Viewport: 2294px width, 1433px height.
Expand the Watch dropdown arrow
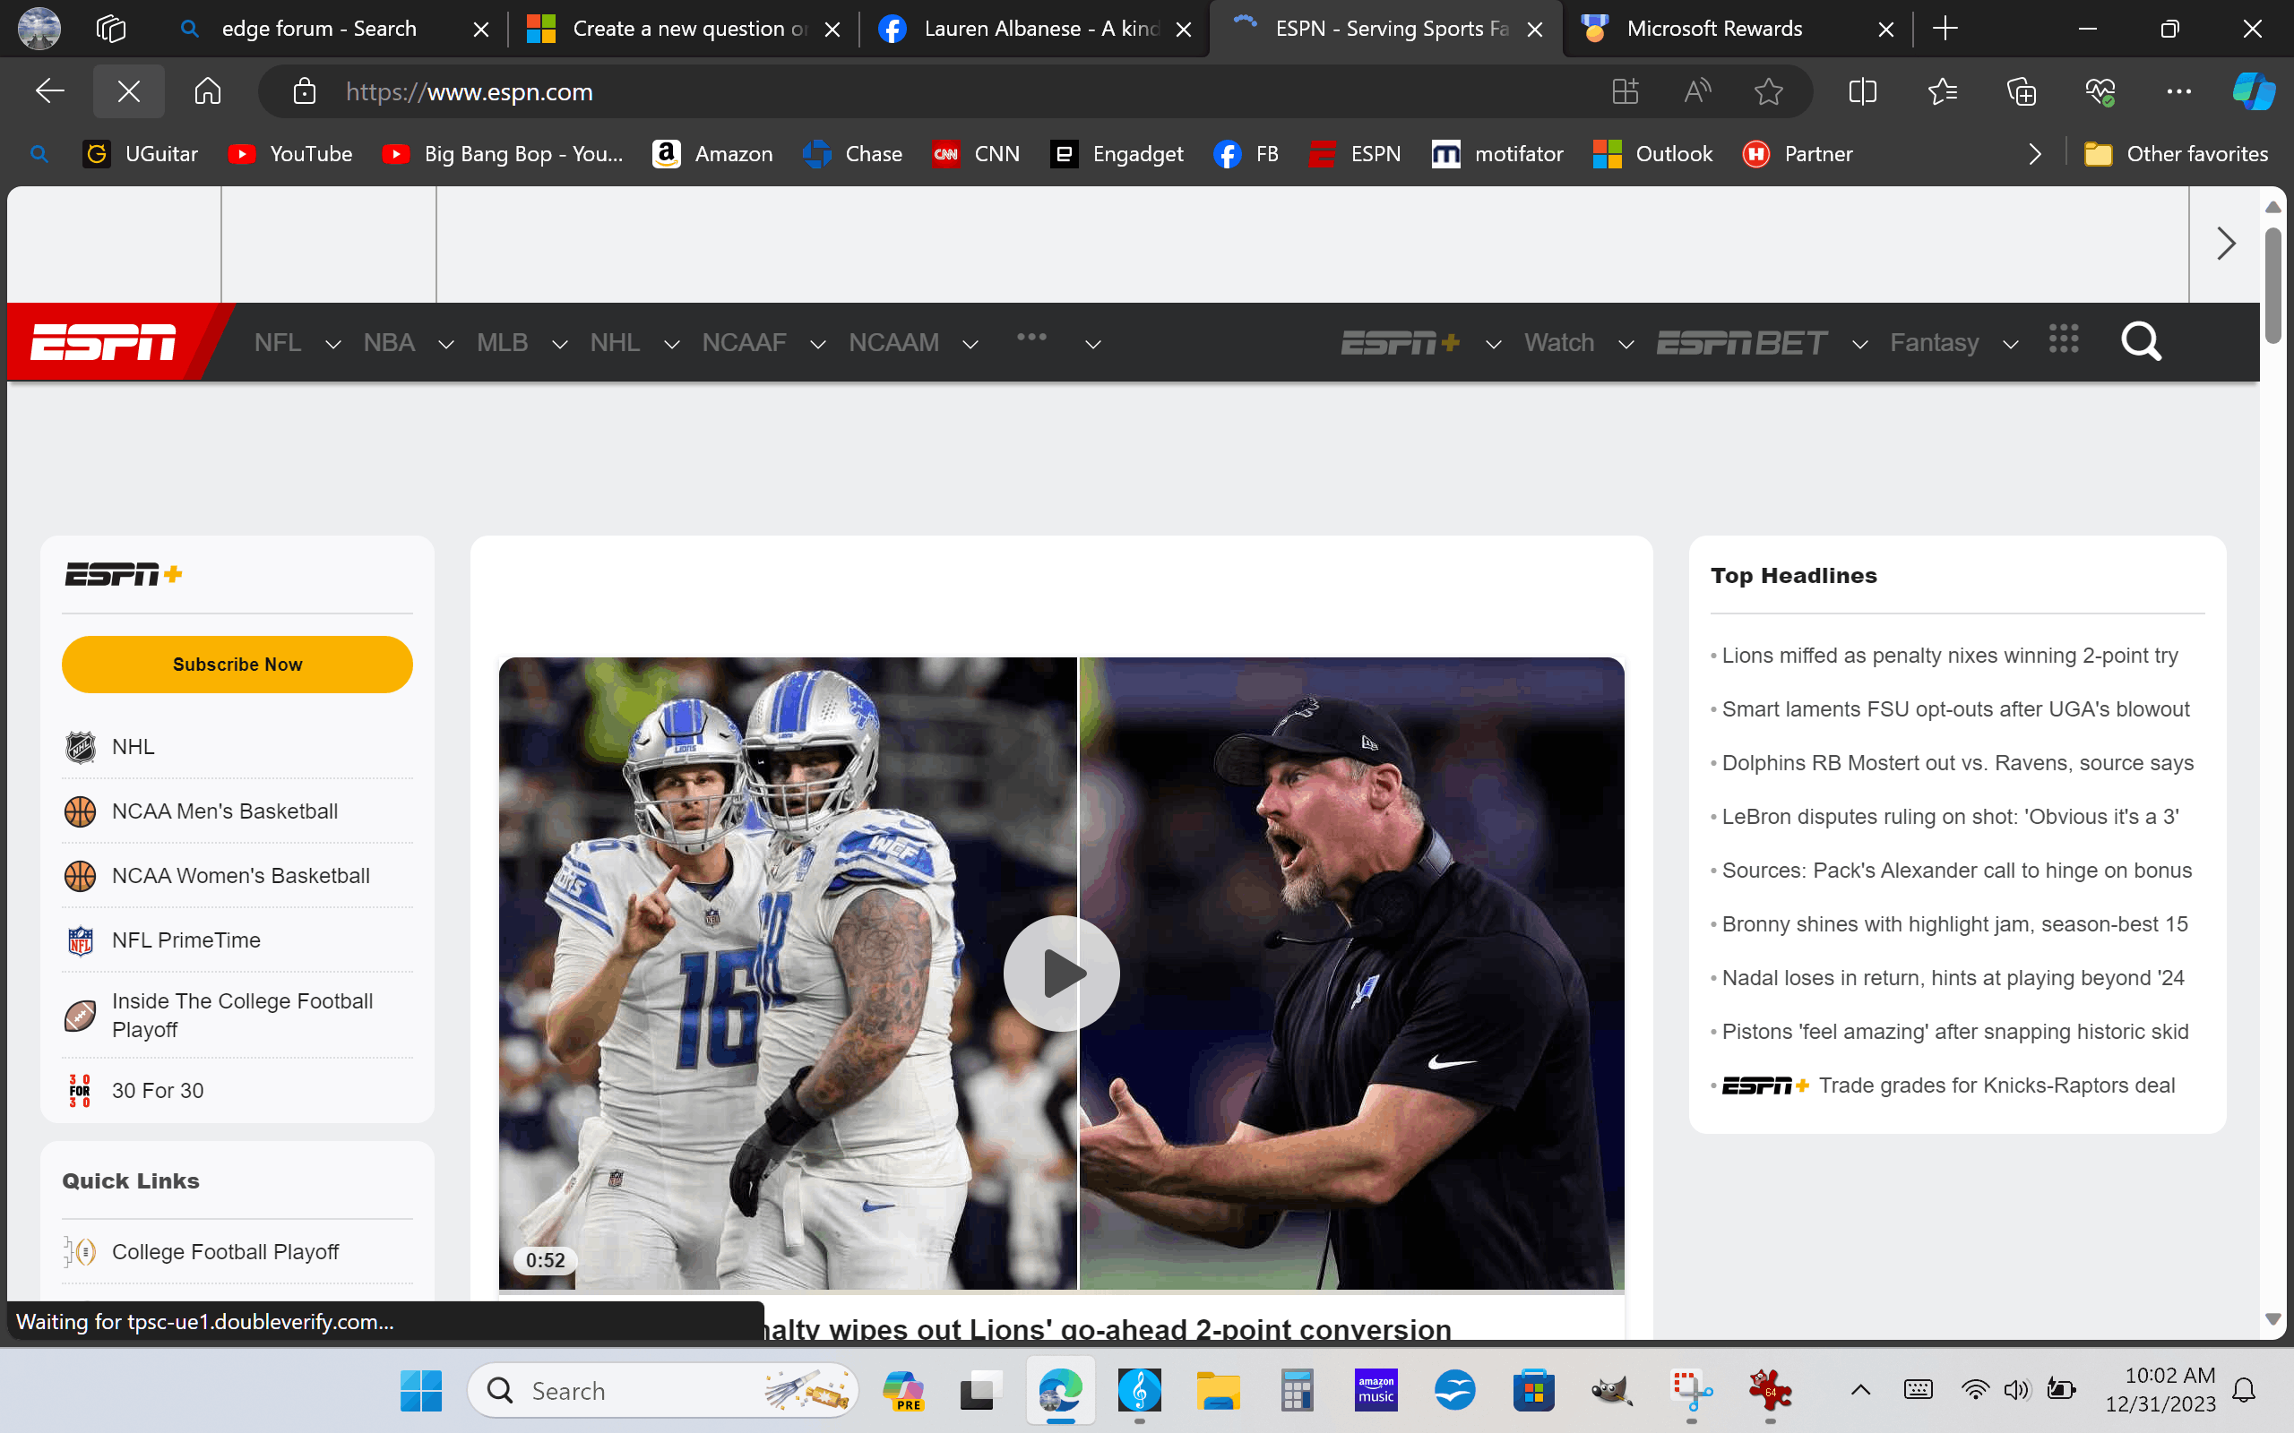point(1626,345)
